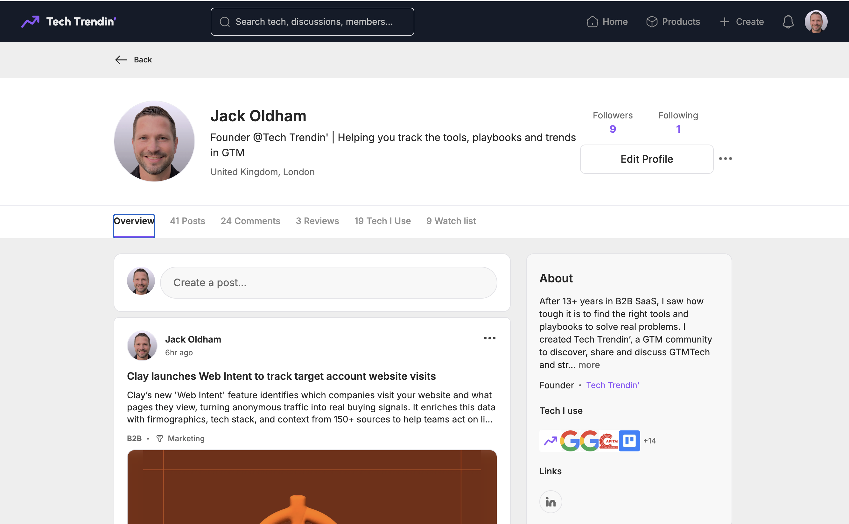Open the Clay Web Intent post title
849x524 pixels.
(x=281, y=376)
